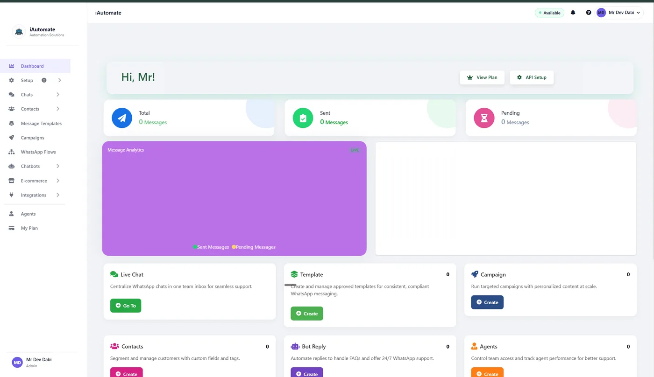
Task: Click the Contacts card people icon
Action: point(114,346)
